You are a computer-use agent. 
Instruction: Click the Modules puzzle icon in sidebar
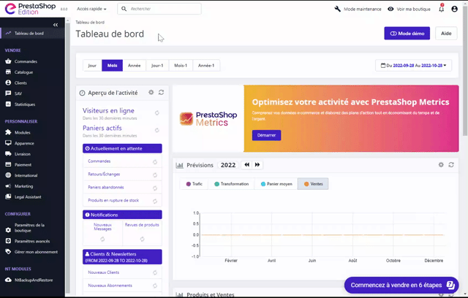(x=8, y=132)
